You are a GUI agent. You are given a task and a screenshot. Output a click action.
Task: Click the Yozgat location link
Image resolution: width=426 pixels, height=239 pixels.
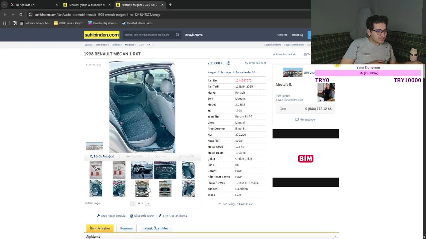tap(212, 72)
